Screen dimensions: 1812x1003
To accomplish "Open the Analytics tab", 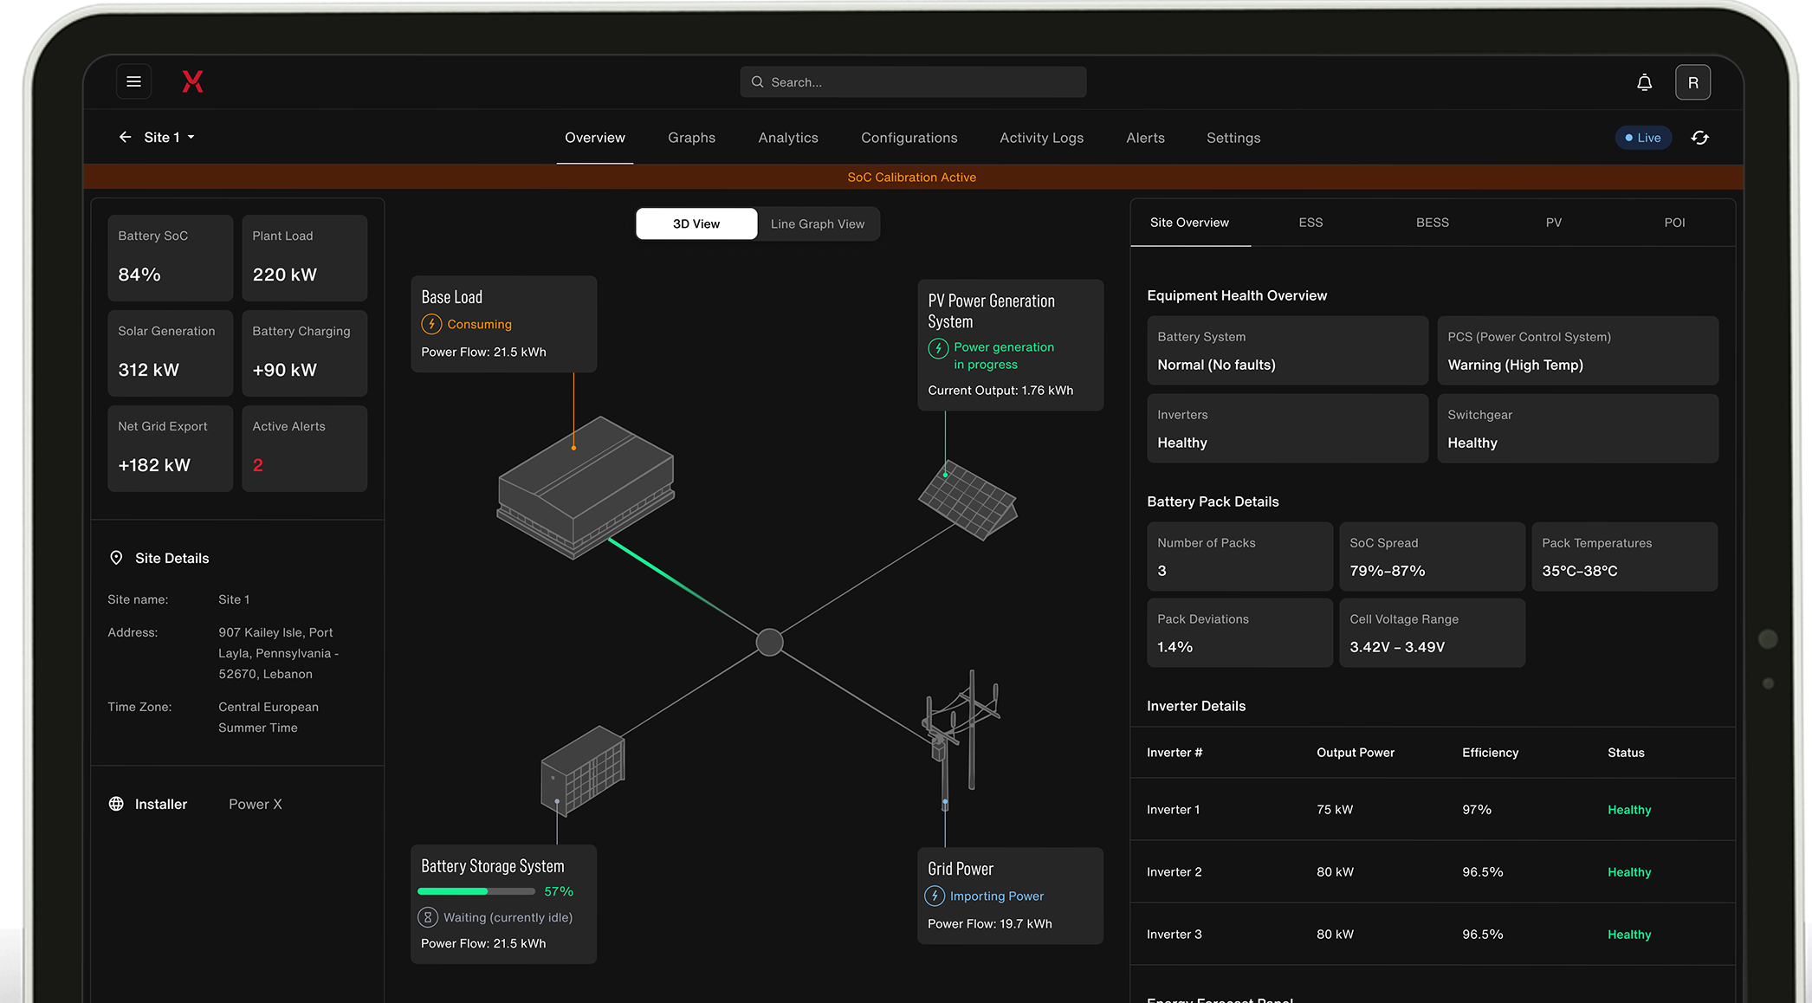I will pos(787,138).
